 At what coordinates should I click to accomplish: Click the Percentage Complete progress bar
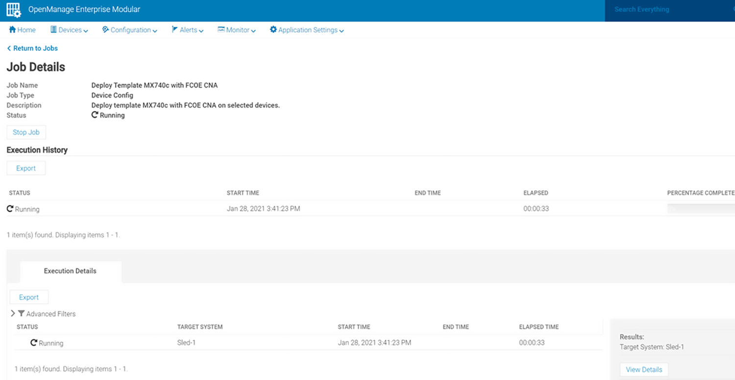click(700, 209)
